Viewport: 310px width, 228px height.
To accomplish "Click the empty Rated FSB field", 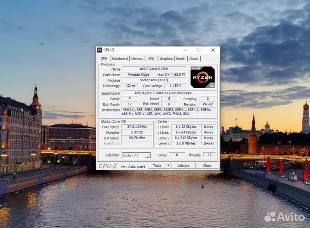I will tap(137, 143).
